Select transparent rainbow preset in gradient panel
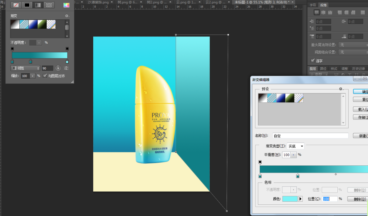This screenshot has width=368, height=216. 51,24
